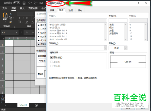Choose 加粗 in font style list
The width and height of the screenshot is (151, 111).
111,30
